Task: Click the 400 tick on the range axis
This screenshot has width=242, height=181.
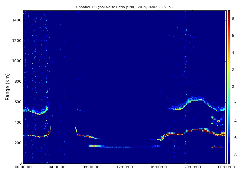Action: click(18, 122)
